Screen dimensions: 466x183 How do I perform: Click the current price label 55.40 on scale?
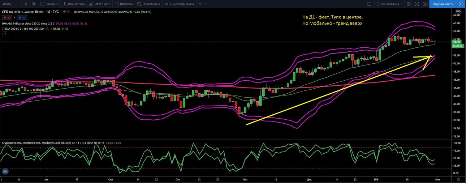[x=457, y=42]
